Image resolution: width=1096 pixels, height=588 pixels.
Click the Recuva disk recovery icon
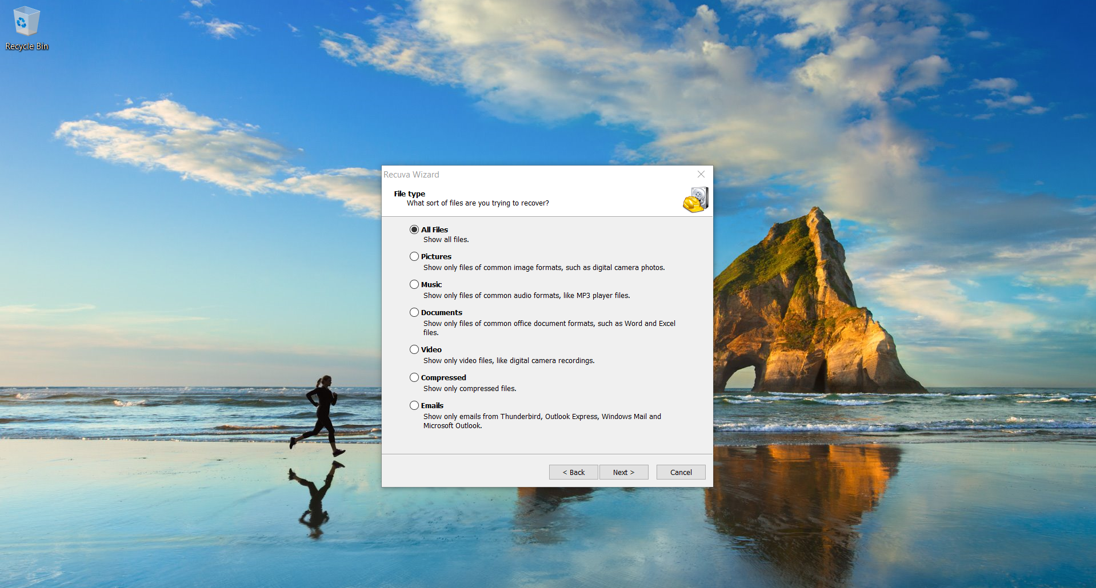695,200
